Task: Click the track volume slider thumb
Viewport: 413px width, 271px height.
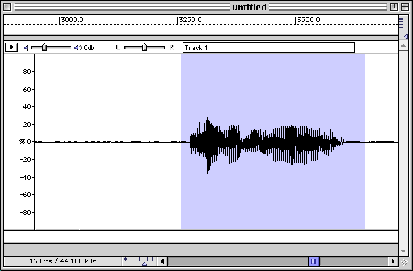Action: (44, 47)
